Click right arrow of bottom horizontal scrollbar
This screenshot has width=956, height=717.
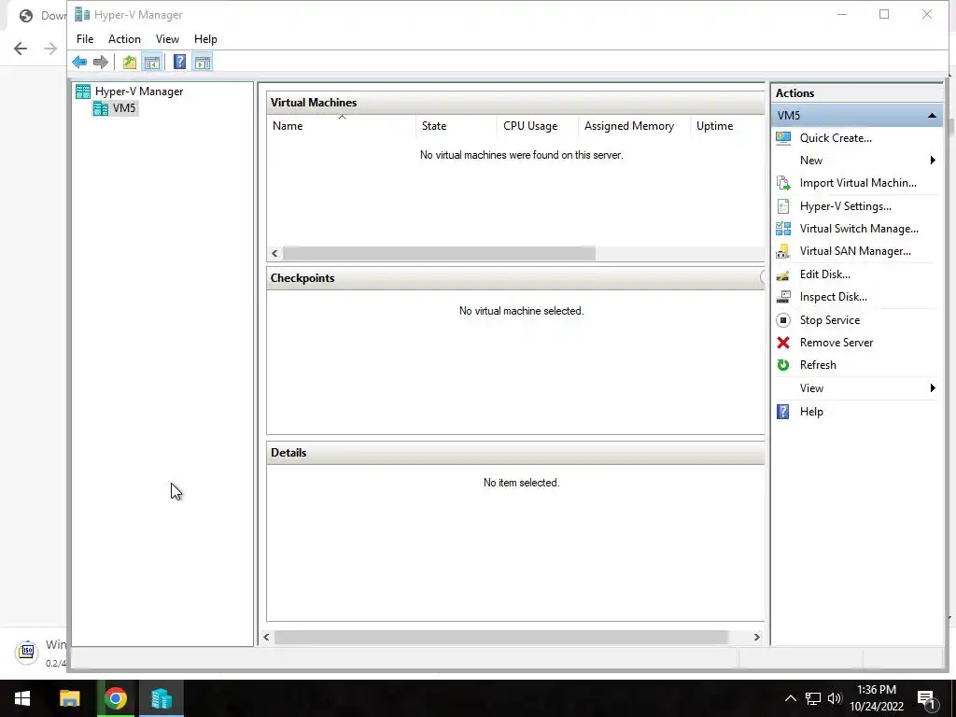[x=756, y=638]
